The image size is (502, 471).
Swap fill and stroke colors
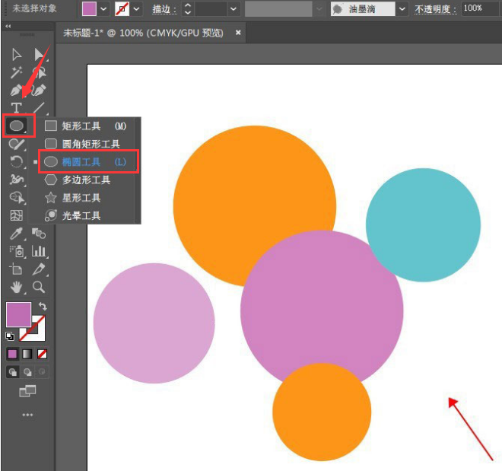[x=42, y=306]
